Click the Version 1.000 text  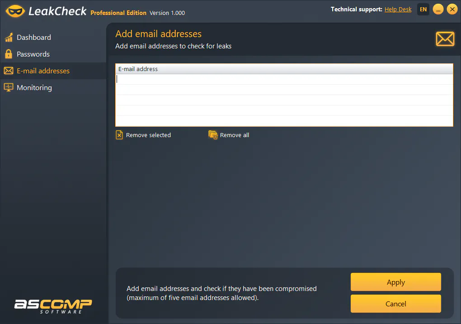point(167,13)
